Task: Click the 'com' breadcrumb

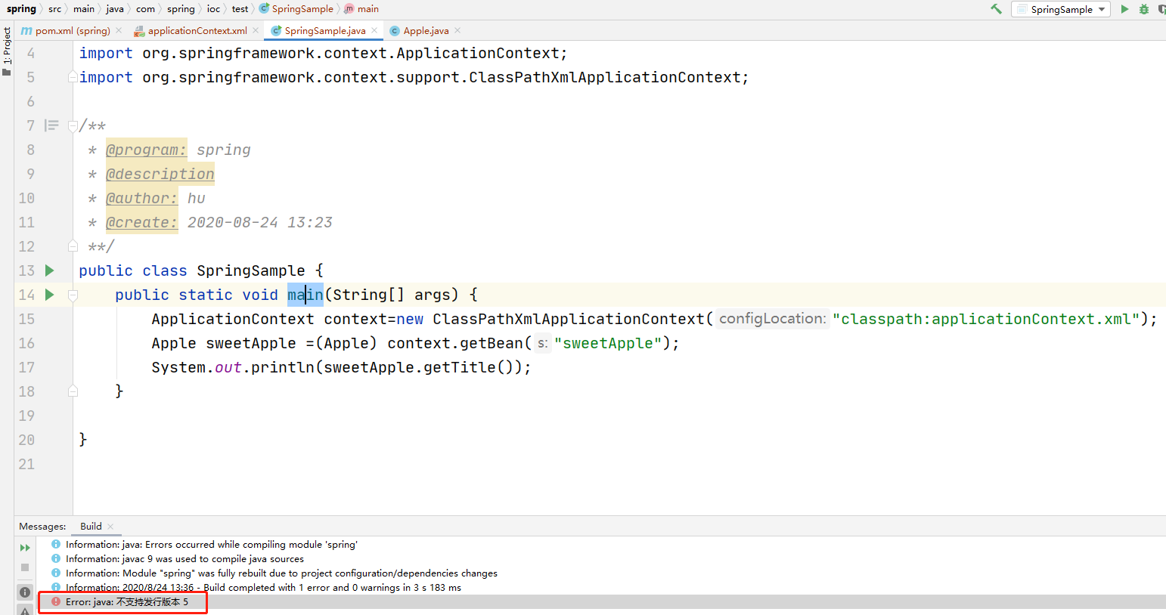Action: coord(145,9)
